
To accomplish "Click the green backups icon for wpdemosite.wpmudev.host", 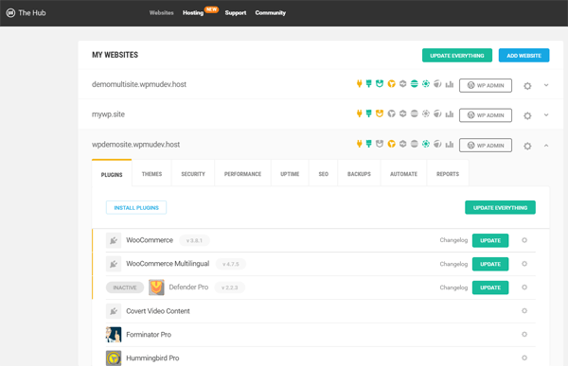I will pyautogui.click(x=426, y=144).
